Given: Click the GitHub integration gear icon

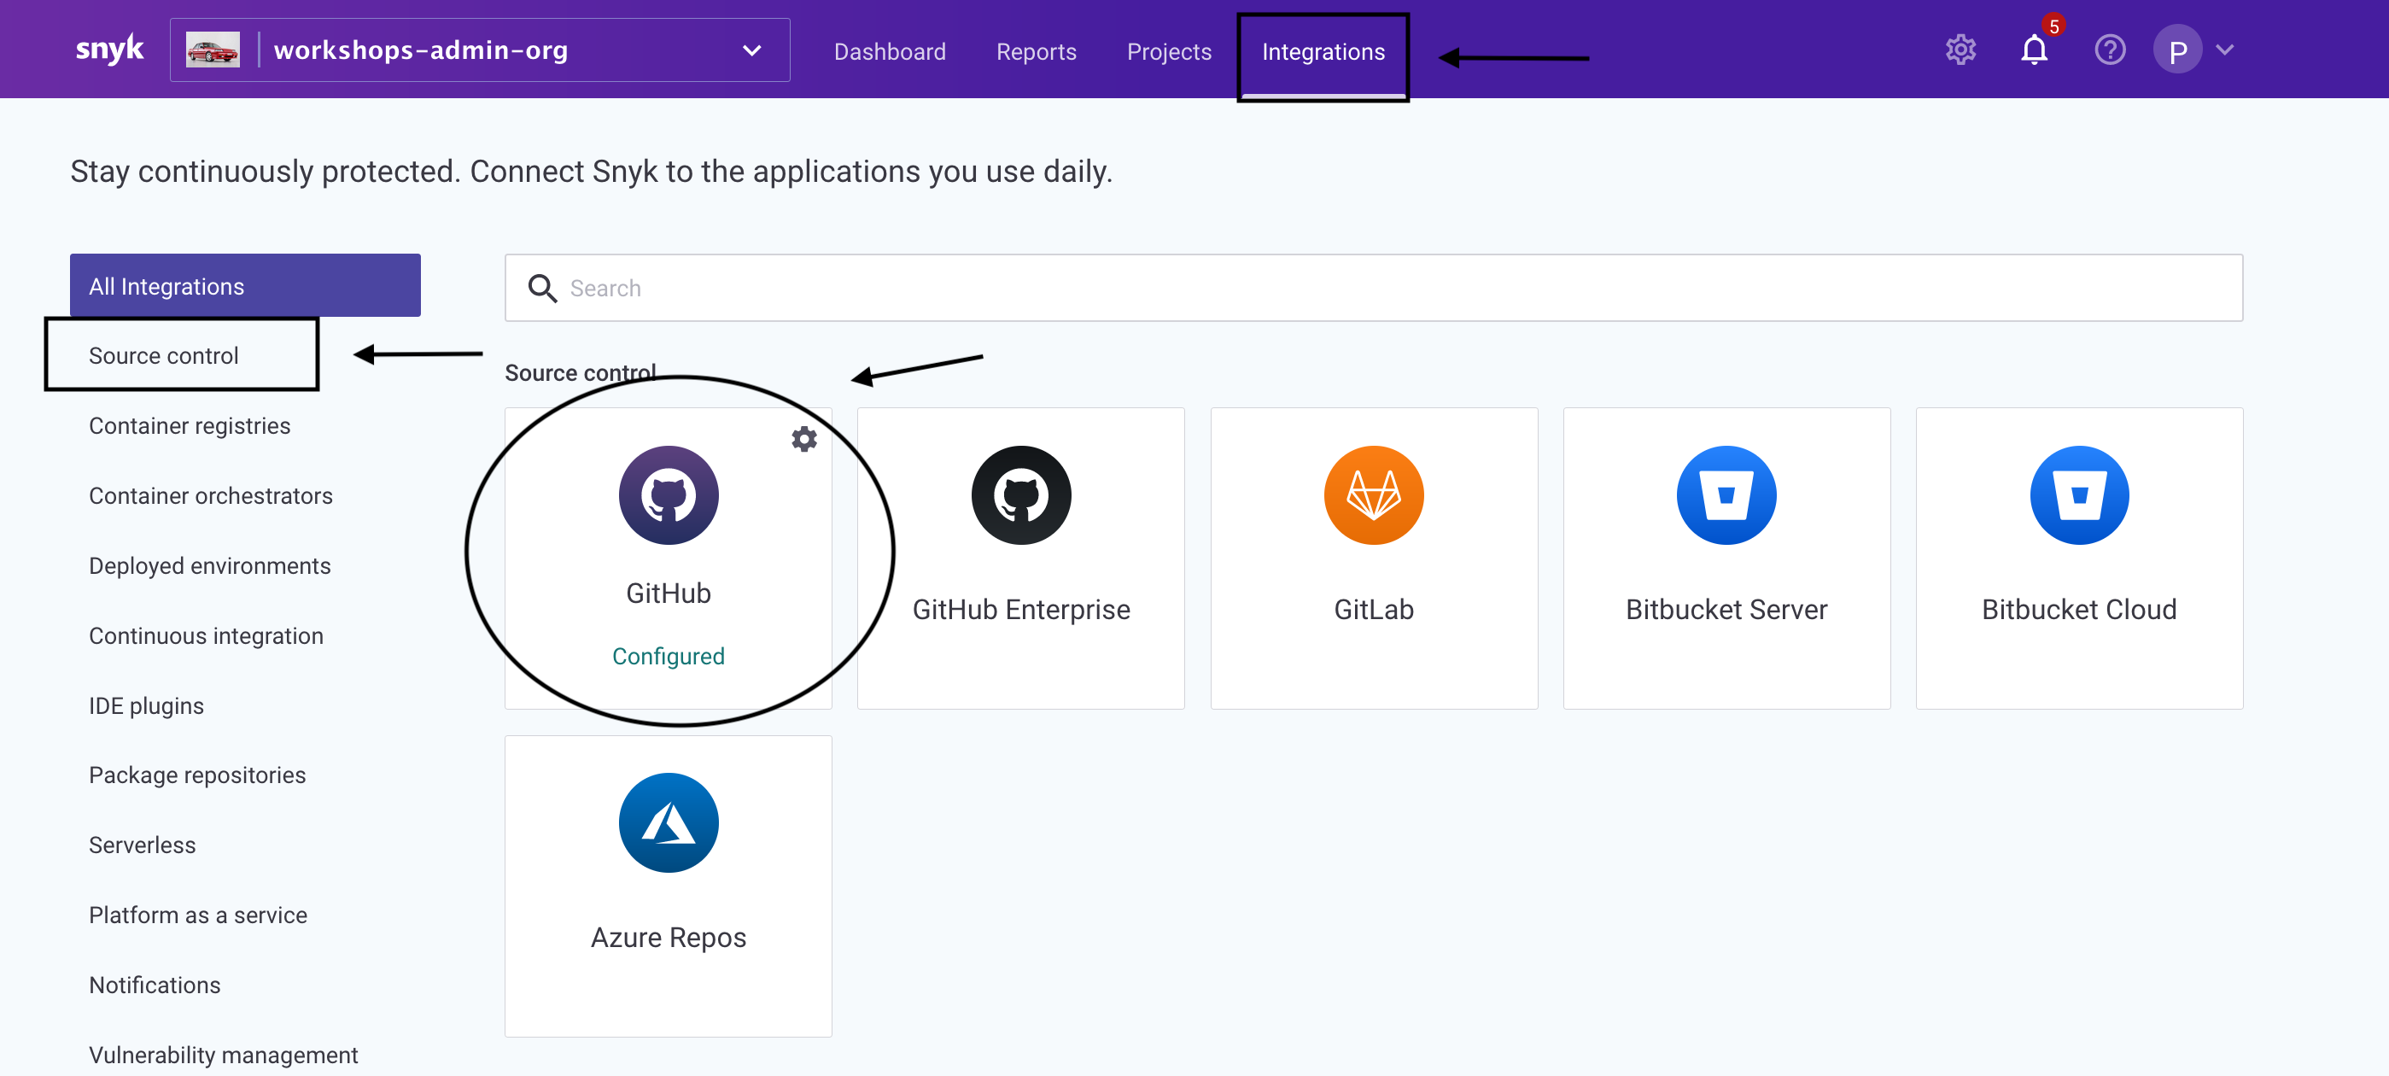Looking at the screenshot, I should point(804,439).
